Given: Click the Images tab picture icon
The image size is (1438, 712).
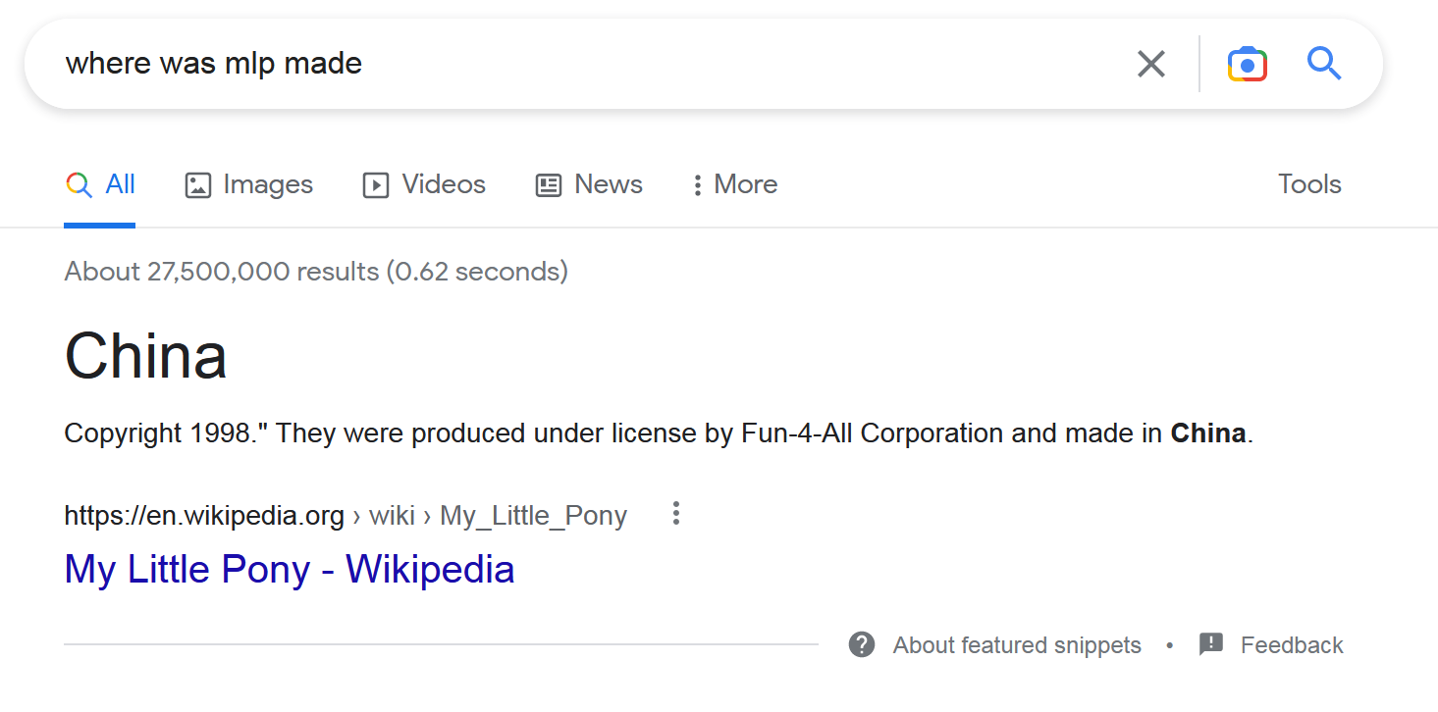Looking at the screenshot, I should 198,184.
